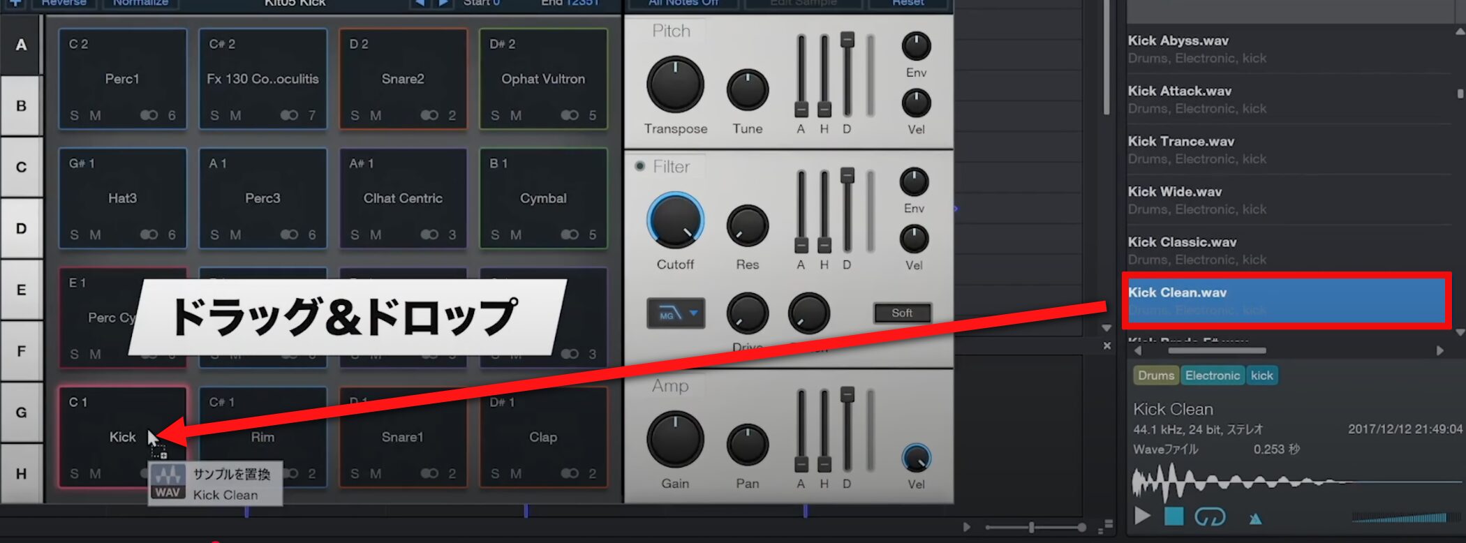This screenshot has width=1466, height=543.
Task: Mute the Snare2 pad
Action: click(x=376, y=116)
